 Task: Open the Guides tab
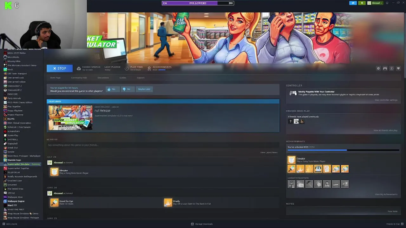[123, 78]
